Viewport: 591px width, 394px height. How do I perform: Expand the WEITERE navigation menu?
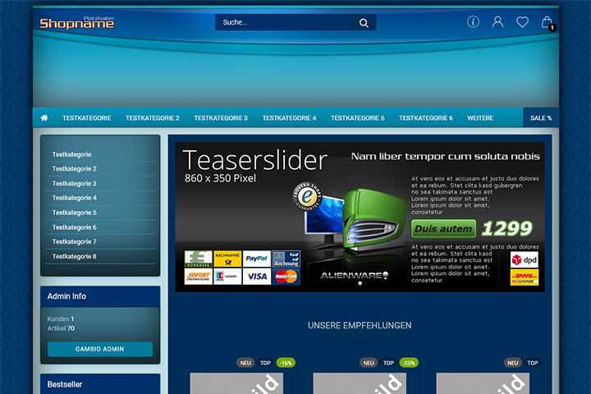(x=480, y=118)
